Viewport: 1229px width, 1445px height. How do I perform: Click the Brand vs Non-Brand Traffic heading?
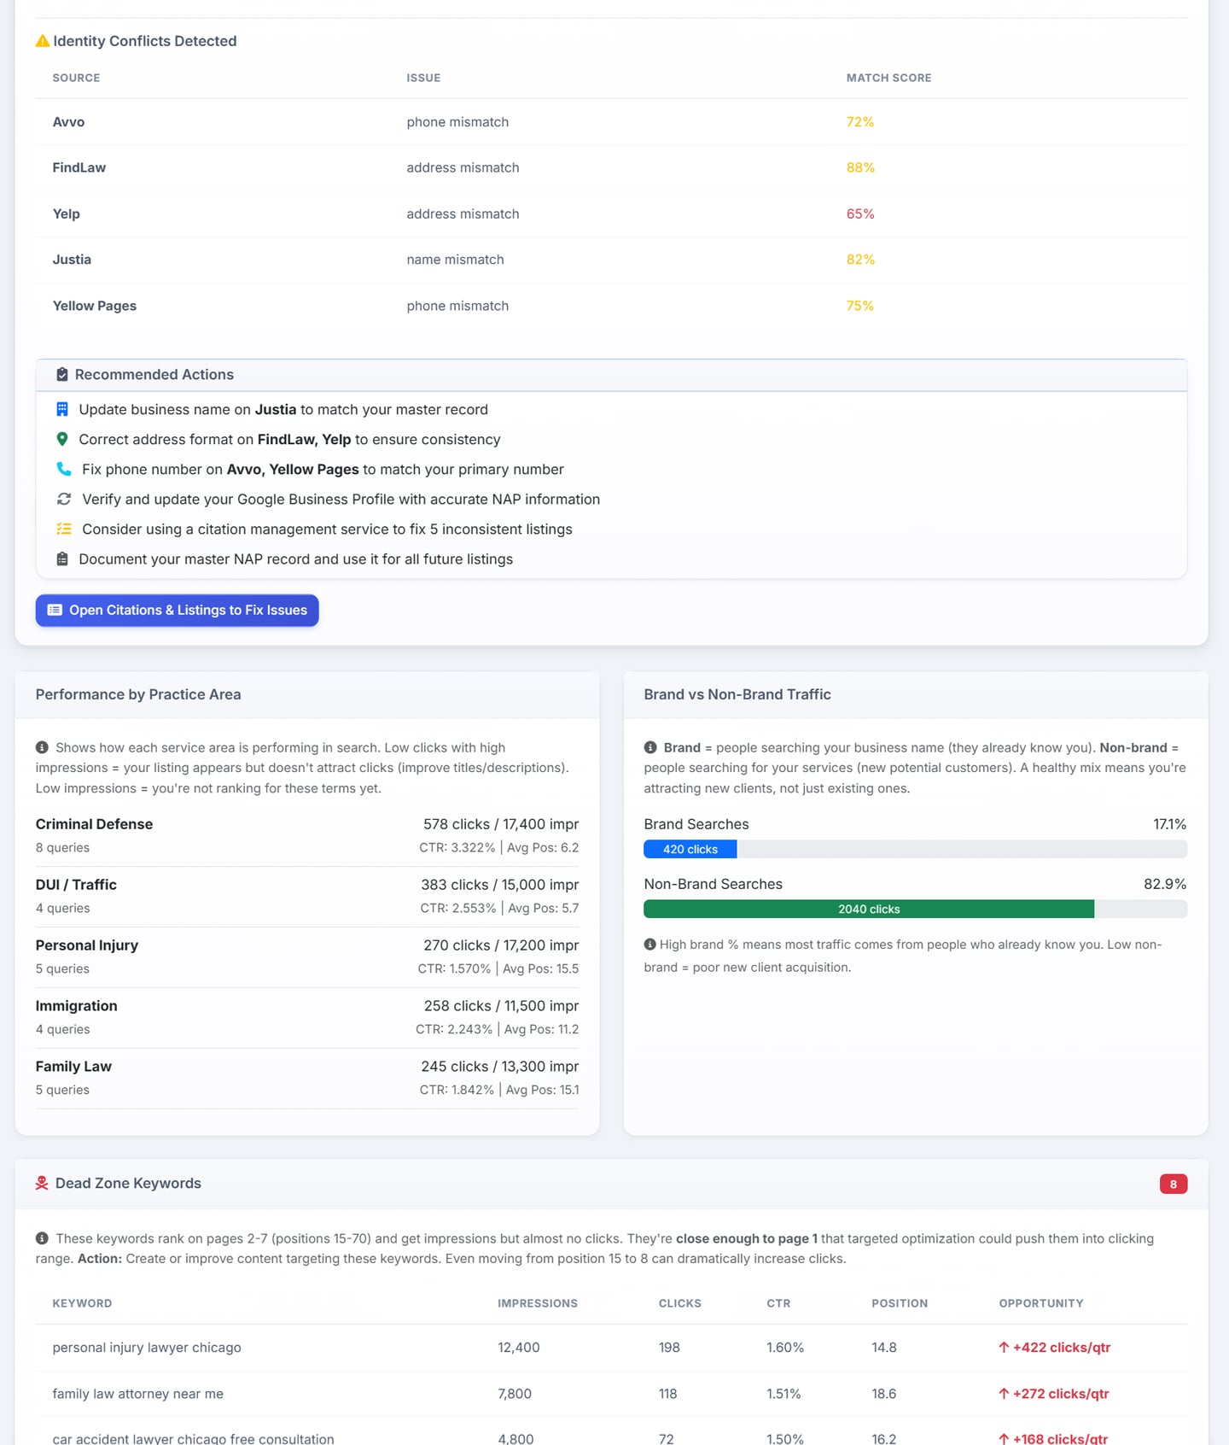coord(737,694)
